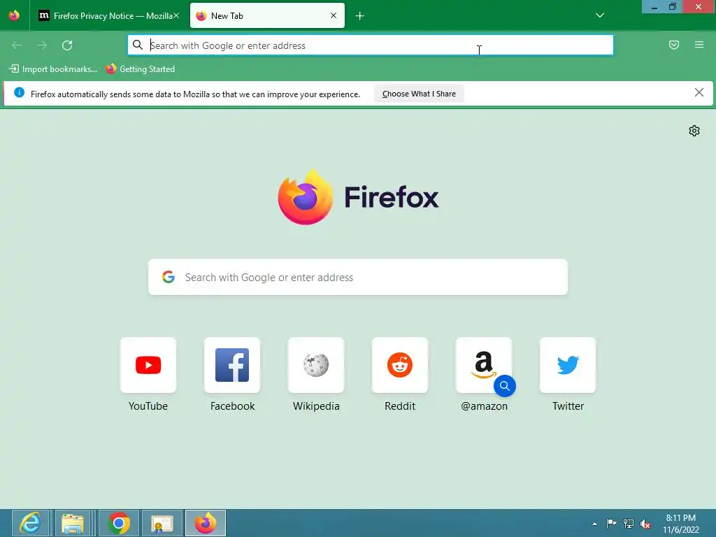Image resolution: width=716 pixels, height=537 pixels.
Task: Open Action Center flag icon in tray
Action: pyautogui.click(x=611, y=523)
